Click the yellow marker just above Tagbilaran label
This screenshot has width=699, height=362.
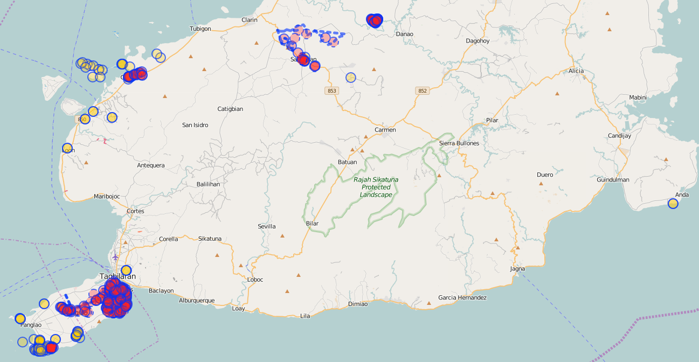(x=126, y=270)
